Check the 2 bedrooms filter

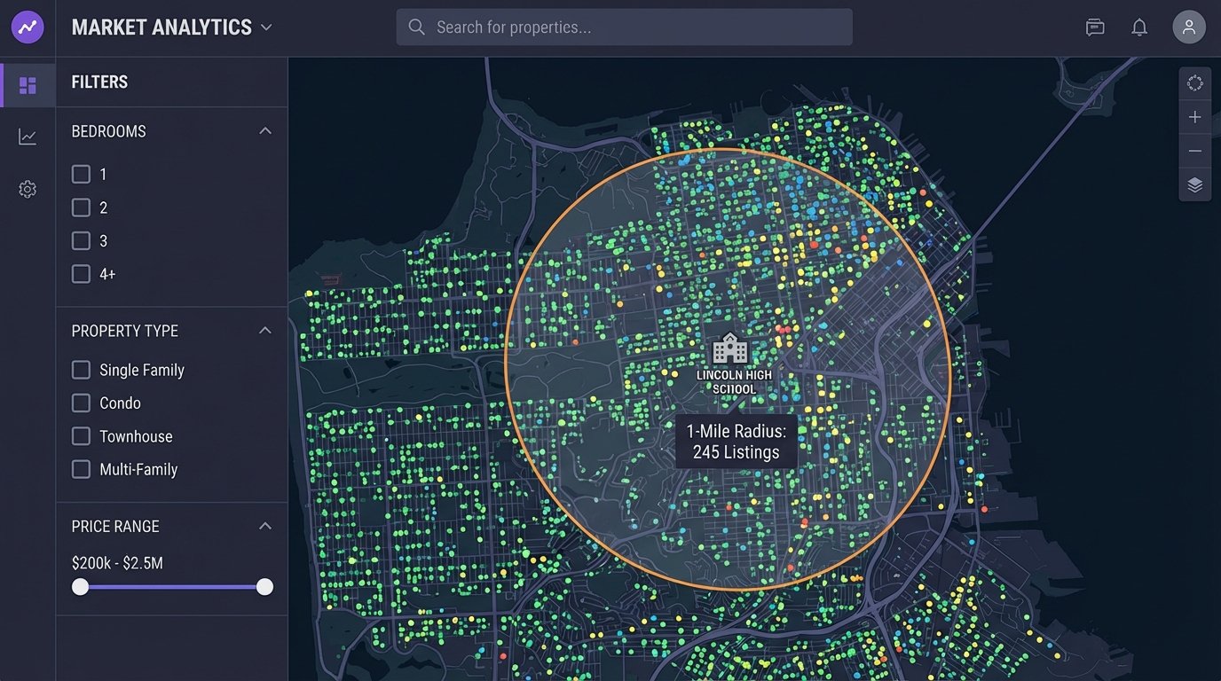(81, 207)
